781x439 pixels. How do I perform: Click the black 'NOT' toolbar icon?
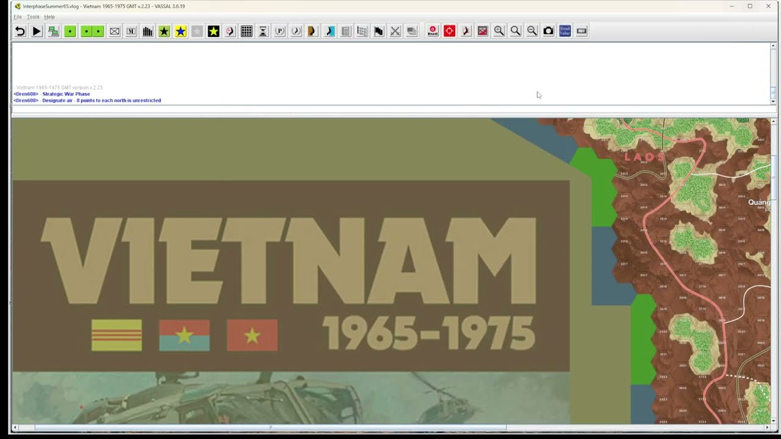tap(581, 31)
